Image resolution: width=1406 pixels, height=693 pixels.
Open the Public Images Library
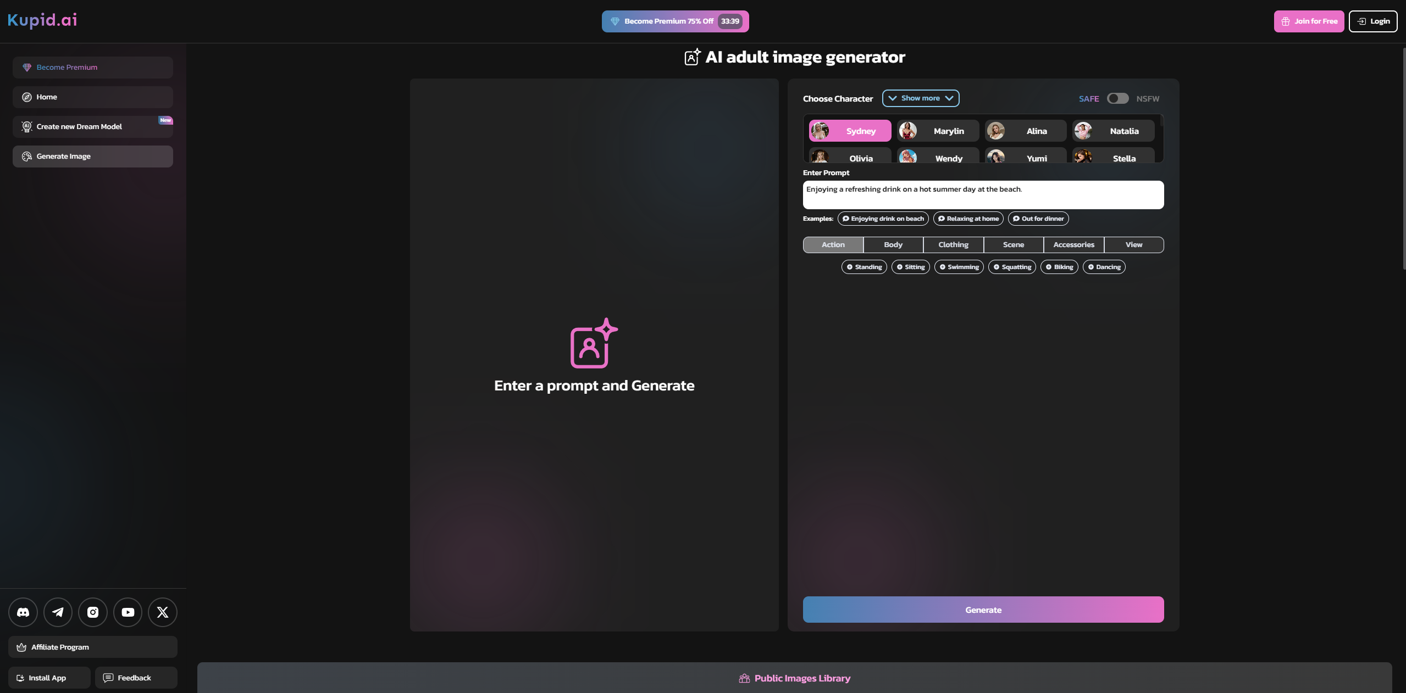coord(794,678)
